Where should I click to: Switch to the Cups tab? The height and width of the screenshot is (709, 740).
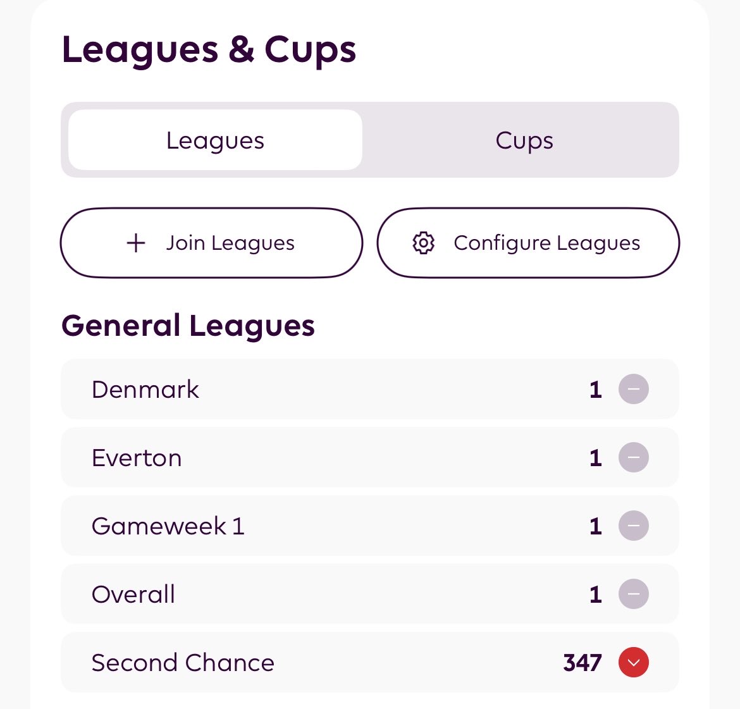tap(524, 140)
